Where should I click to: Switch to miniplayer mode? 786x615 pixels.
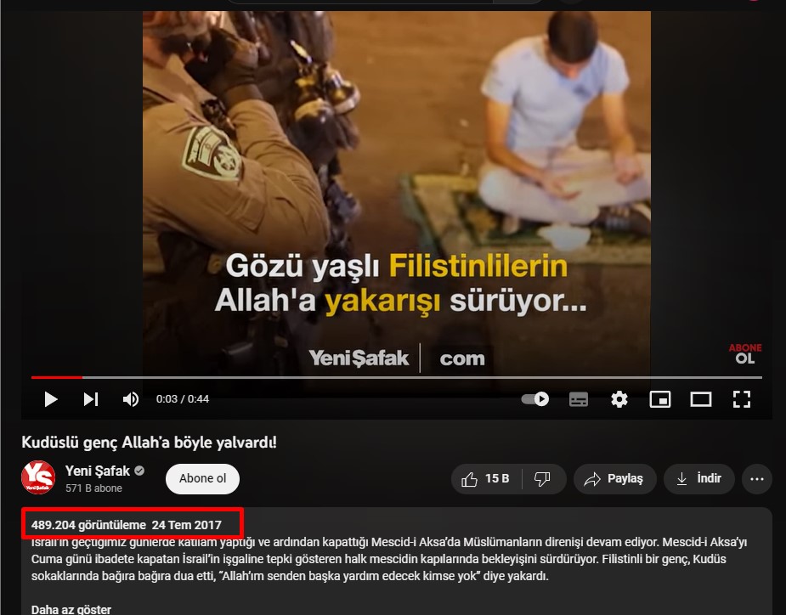659,399
